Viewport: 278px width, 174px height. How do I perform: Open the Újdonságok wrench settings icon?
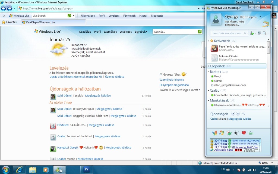pos(244,114)
